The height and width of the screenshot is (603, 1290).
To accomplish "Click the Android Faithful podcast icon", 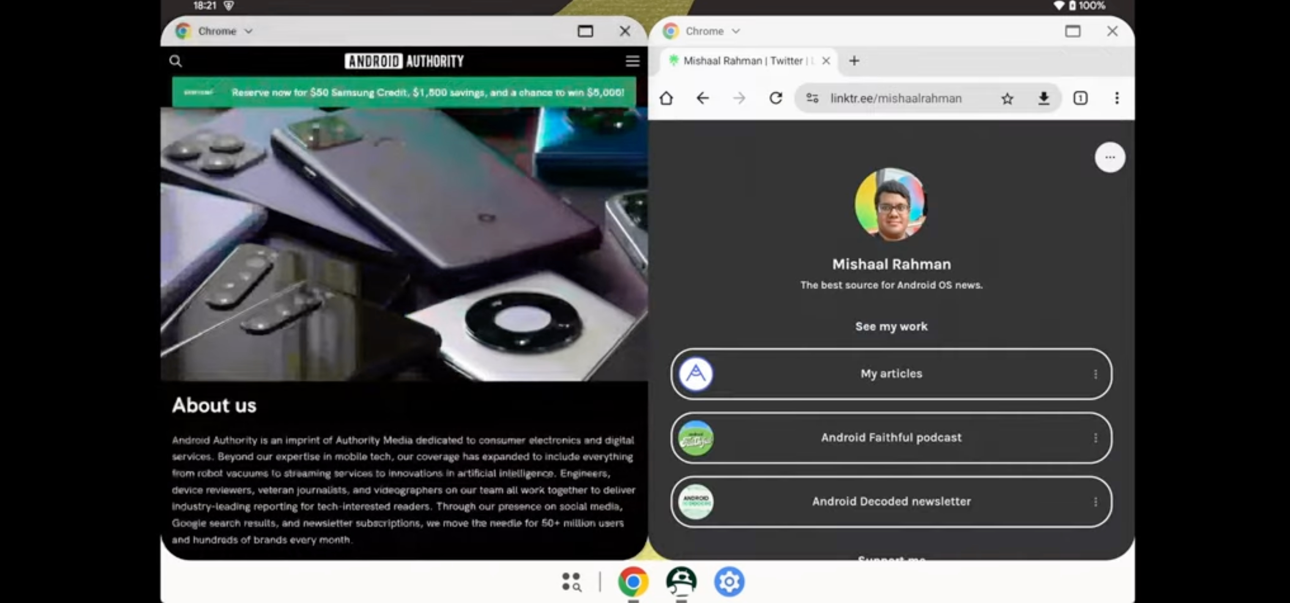I will (x=695, y=437).
